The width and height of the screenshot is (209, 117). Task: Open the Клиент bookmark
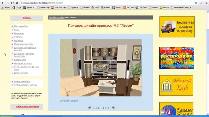pos(105,7)
